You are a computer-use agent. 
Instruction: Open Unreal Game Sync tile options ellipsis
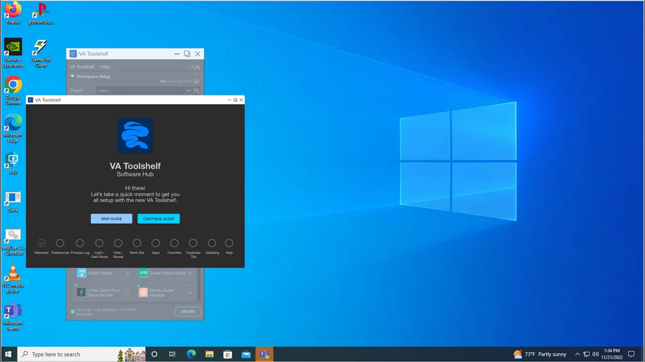[127, 285]
